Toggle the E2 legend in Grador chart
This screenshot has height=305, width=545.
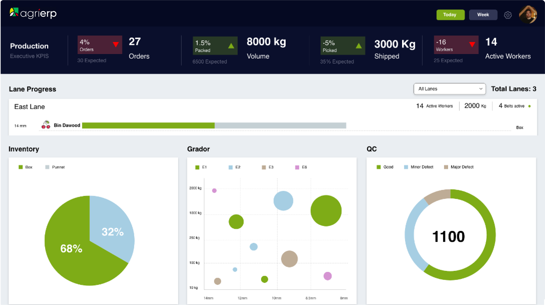[x=234, y=167]
